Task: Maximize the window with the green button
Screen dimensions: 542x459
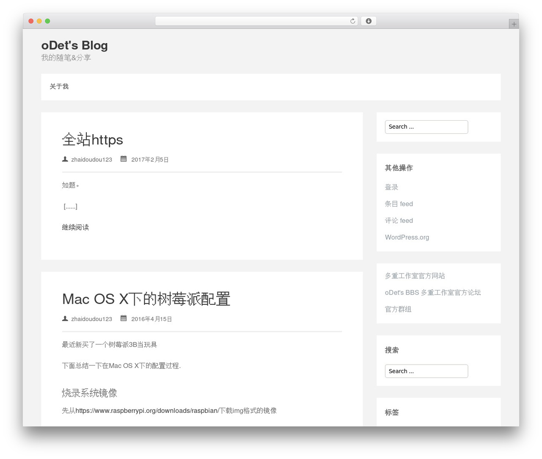Action: (47, 21)
